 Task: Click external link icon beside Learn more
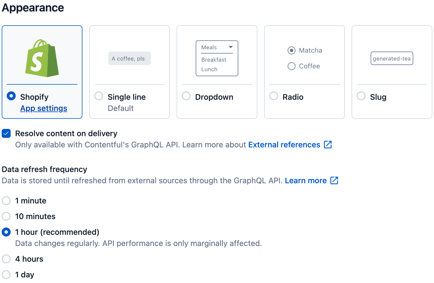tap(334, 180)
